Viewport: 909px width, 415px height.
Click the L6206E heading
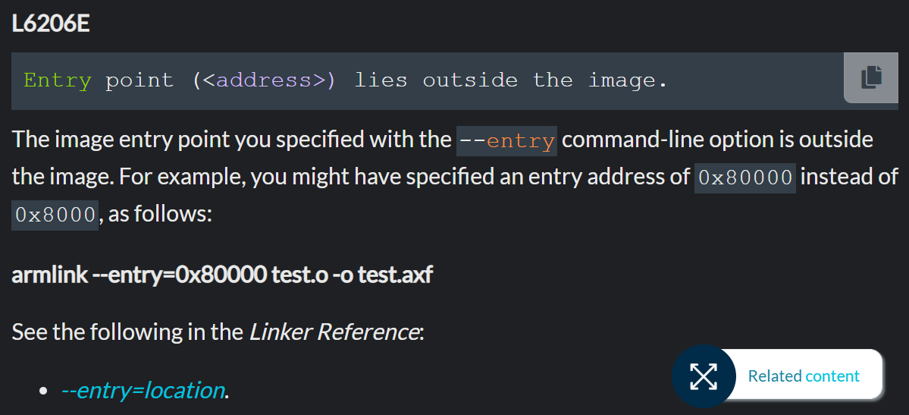pyautogui.click(x=51, y=25)
